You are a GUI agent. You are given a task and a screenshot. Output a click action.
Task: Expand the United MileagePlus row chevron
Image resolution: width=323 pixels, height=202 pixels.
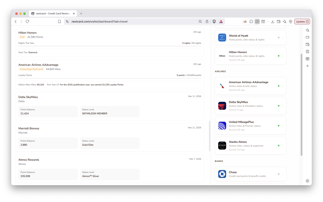point(283,126)
